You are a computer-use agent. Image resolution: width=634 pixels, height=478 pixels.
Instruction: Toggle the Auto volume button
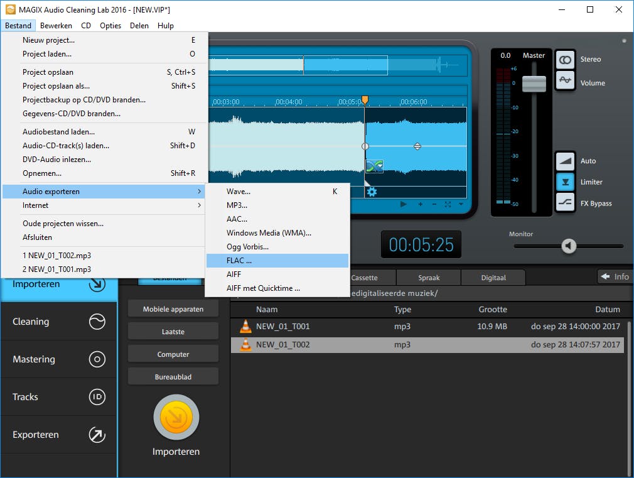point(565,161)
